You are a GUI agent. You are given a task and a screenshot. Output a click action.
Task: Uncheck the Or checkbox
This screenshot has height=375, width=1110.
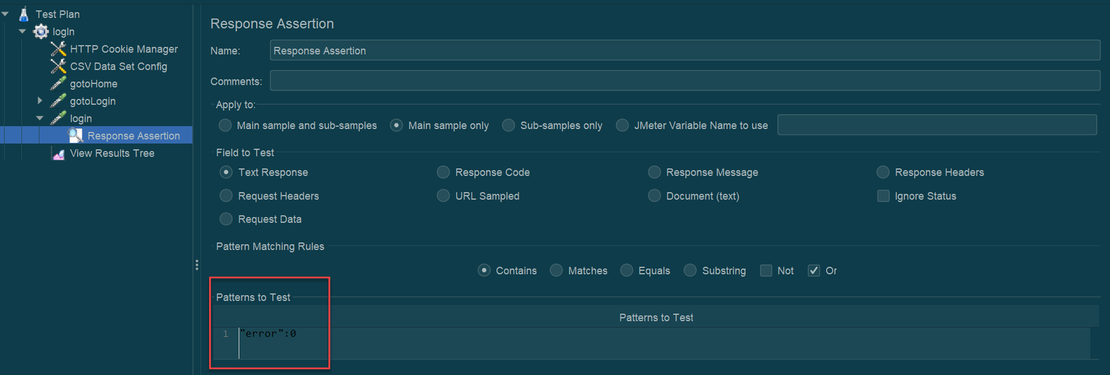[x=814, y=271]
